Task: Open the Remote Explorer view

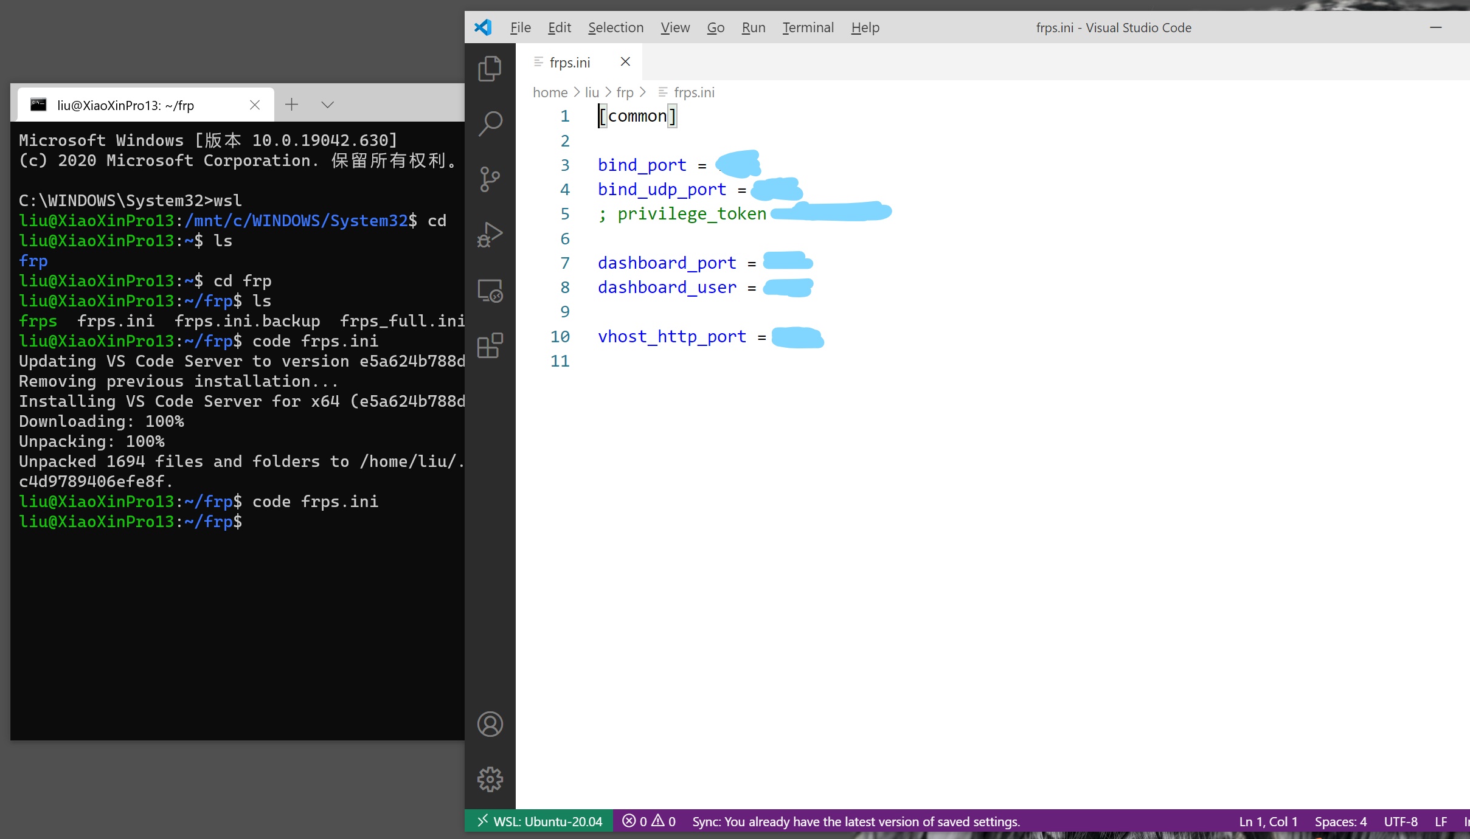Action: [x=490, y=291]
